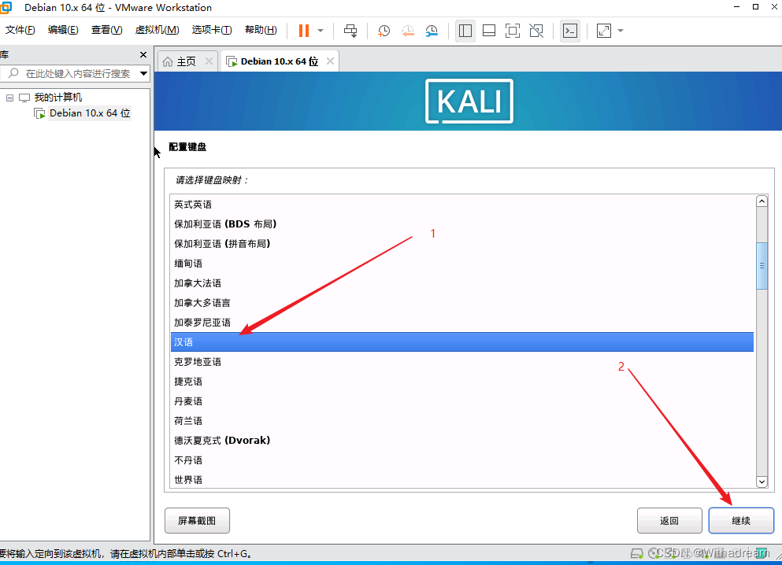
Task: Select 保加利亚语 (BDS 布局) keyboard layout
Action: click(x=461, y=224)
